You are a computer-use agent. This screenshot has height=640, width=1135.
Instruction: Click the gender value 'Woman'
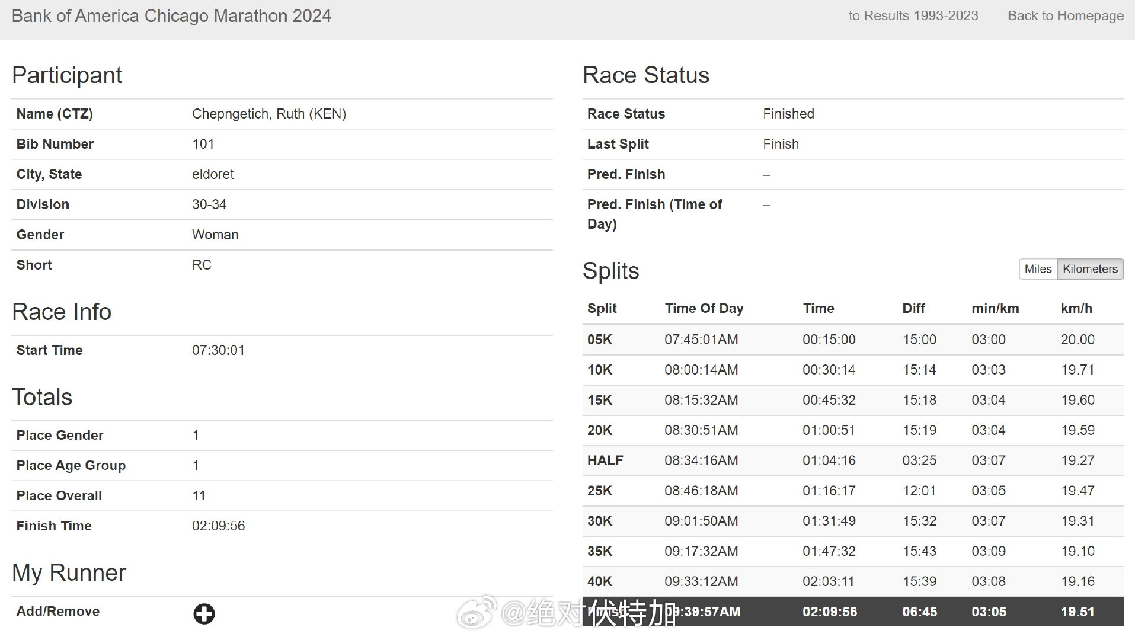coord(215,235)
